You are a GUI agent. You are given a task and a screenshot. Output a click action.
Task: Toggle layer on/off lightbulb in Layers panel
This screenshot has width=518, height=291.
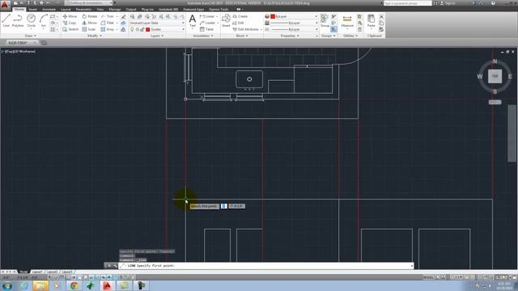pyautogui.click(x=132, y=29)
